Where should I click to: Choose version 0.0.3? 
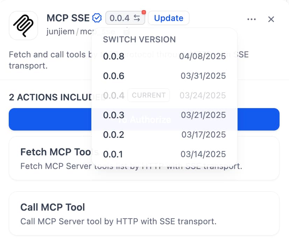pyautogui.click(x=164, y=115)
